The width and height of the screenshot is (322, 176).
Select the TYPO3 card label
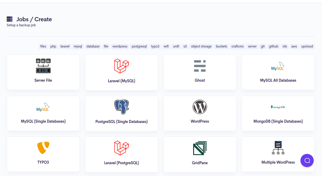43,162
